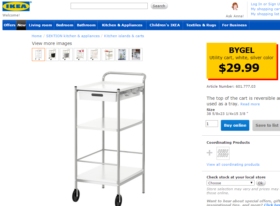This screenshot has height=206, width=280.
Task: Click the quantity input box
Action: (212, 124)
